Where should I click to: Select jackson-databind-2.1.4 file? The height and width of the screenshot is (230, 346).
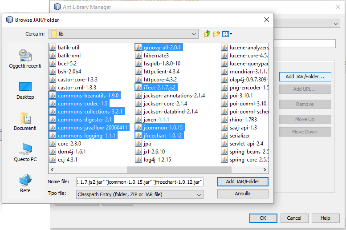coord(167,112)
